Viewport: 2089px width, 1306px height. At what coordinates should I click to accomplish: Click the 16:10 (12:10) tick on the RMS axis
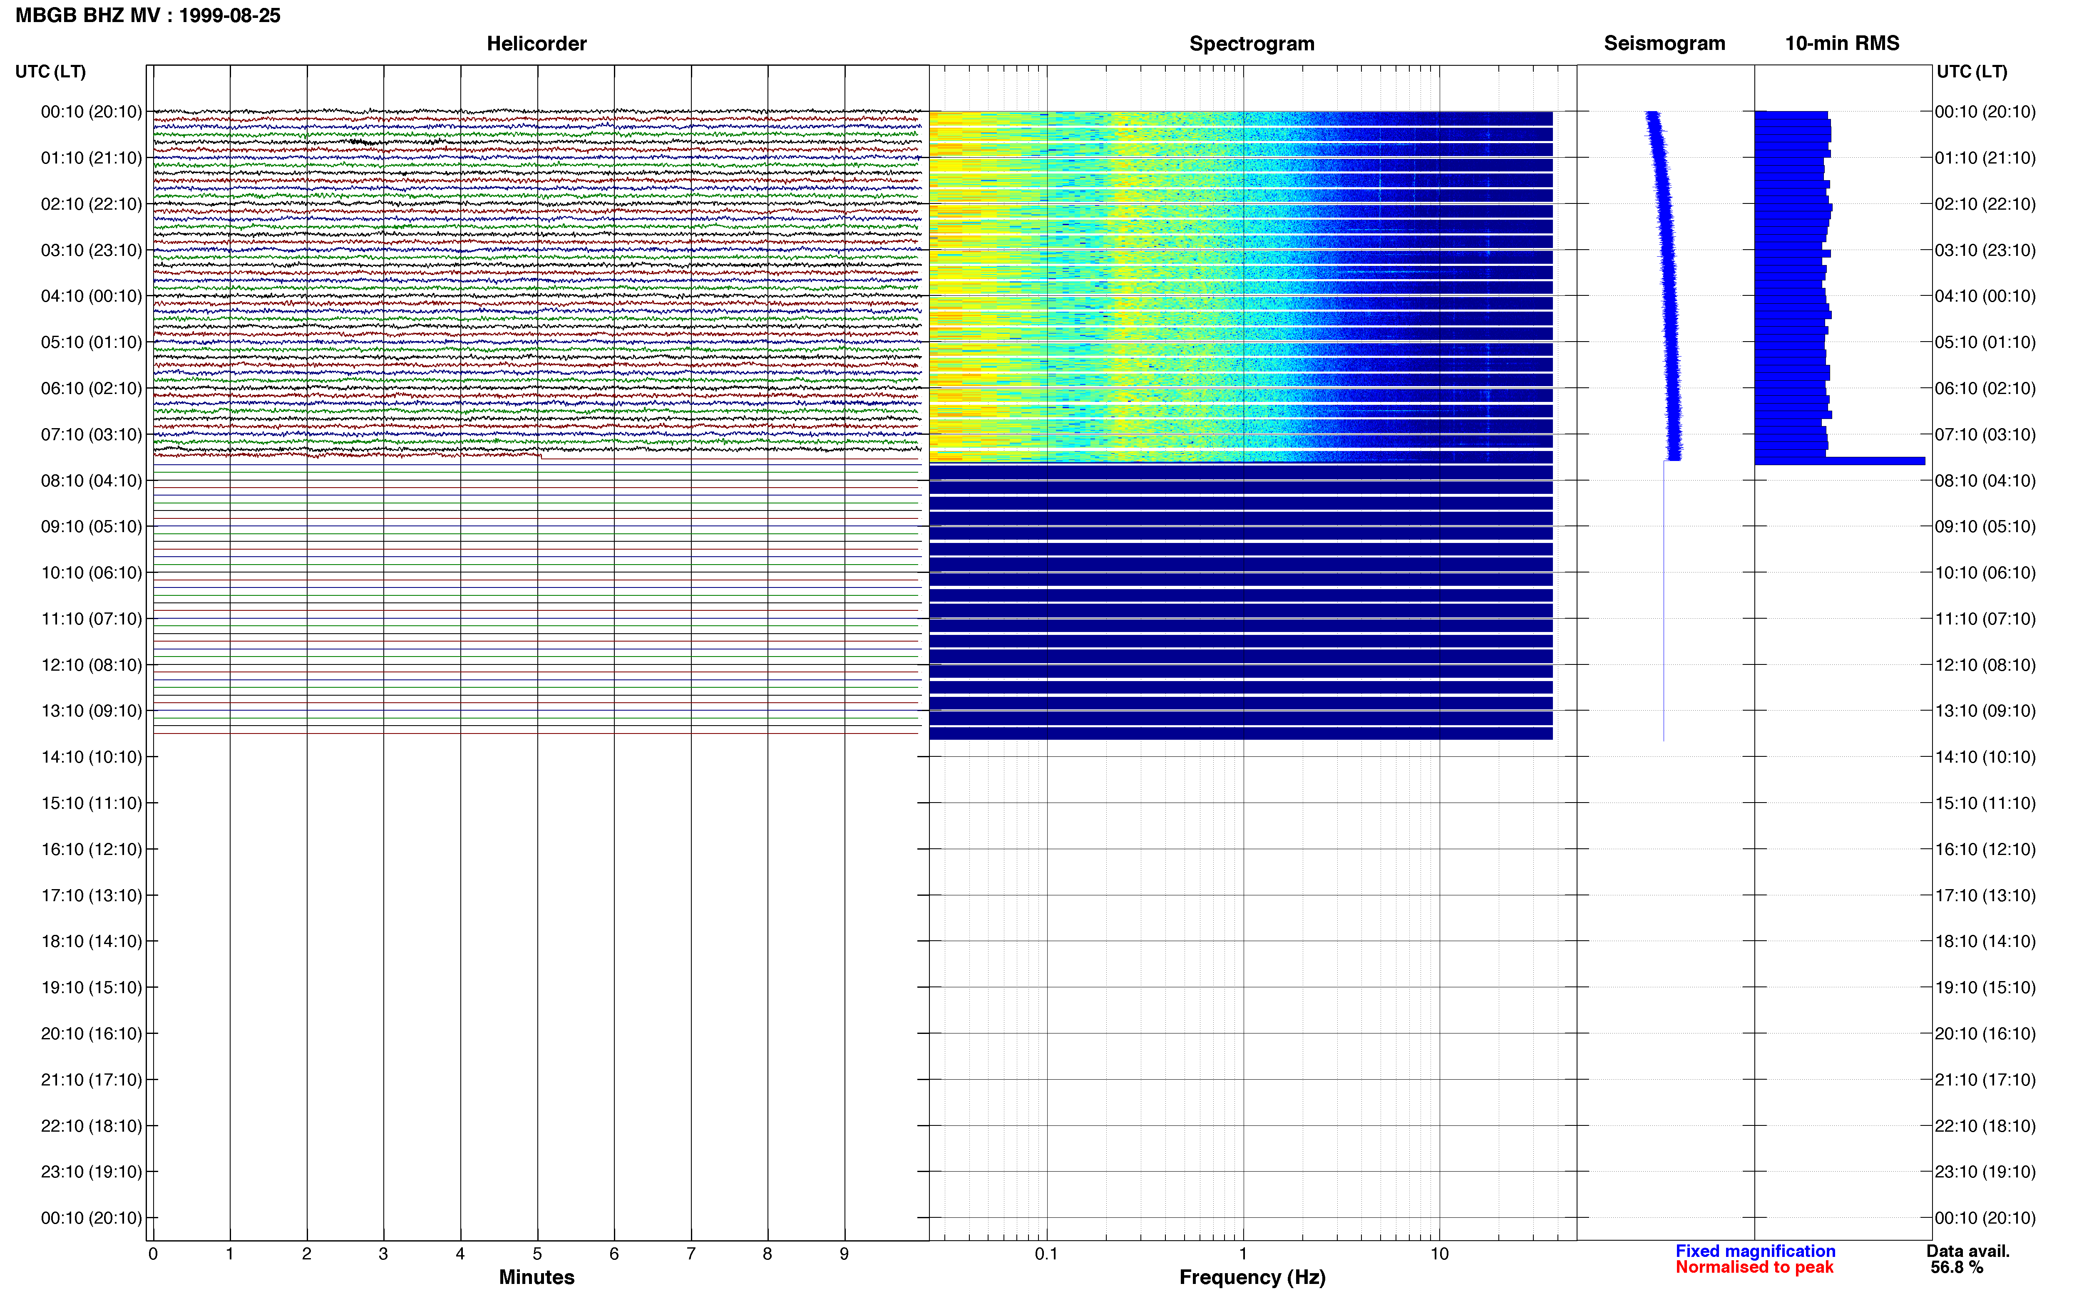click(1985, 849)
